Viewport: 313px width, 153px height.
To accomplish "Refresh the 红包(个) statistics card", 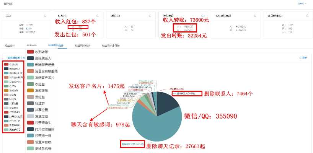I will click(x=97, y=16).
